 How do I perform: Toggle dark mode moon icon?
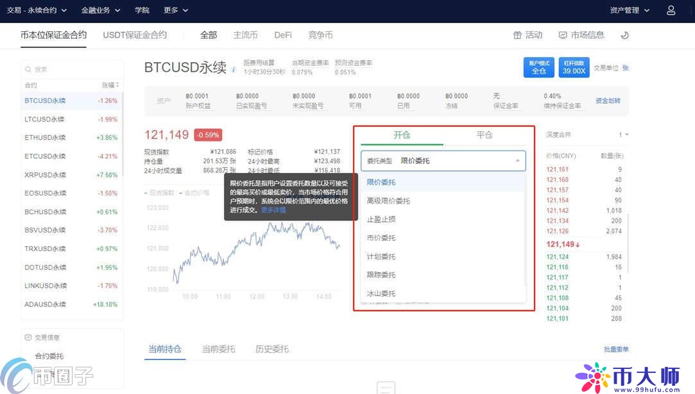[624, 35]
